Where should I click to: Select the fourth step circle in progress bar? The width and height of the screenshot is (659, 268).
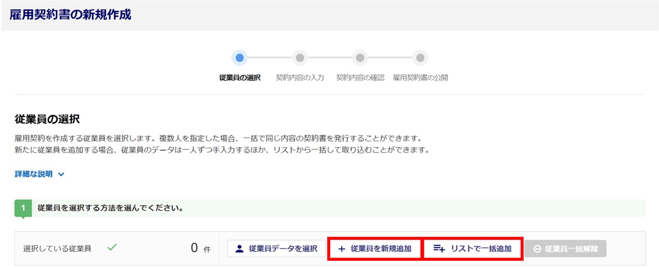point(420,58)
